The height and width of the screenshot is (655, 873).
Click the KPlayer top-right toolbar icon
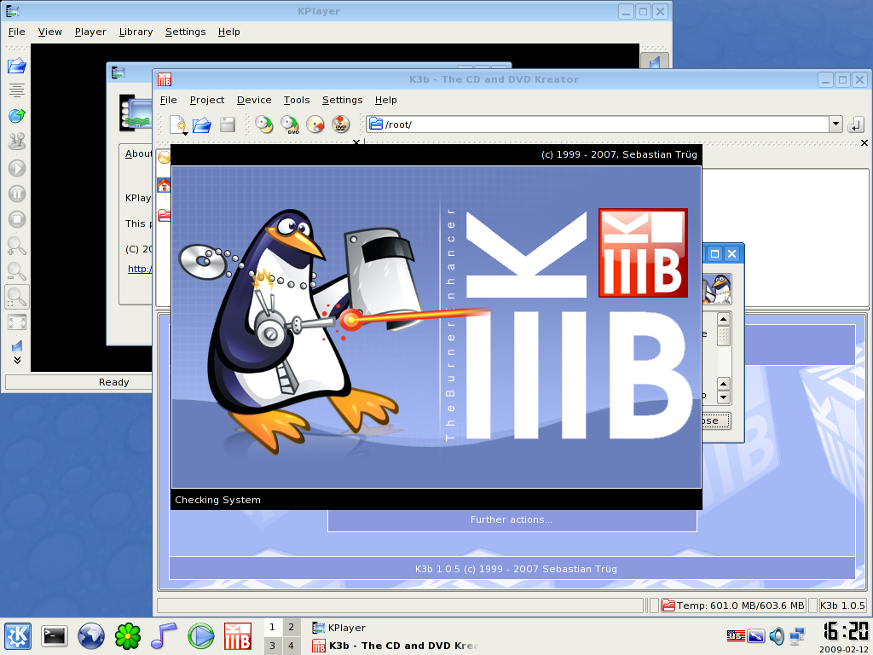click(x=654, y=61)
